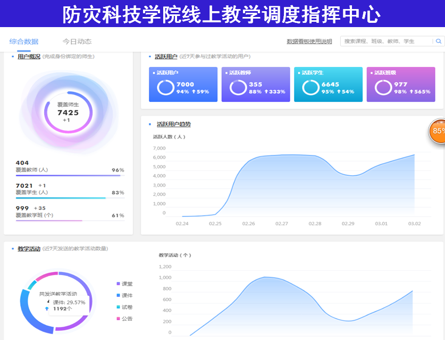Click the search magnifier icon

(439, 41)
